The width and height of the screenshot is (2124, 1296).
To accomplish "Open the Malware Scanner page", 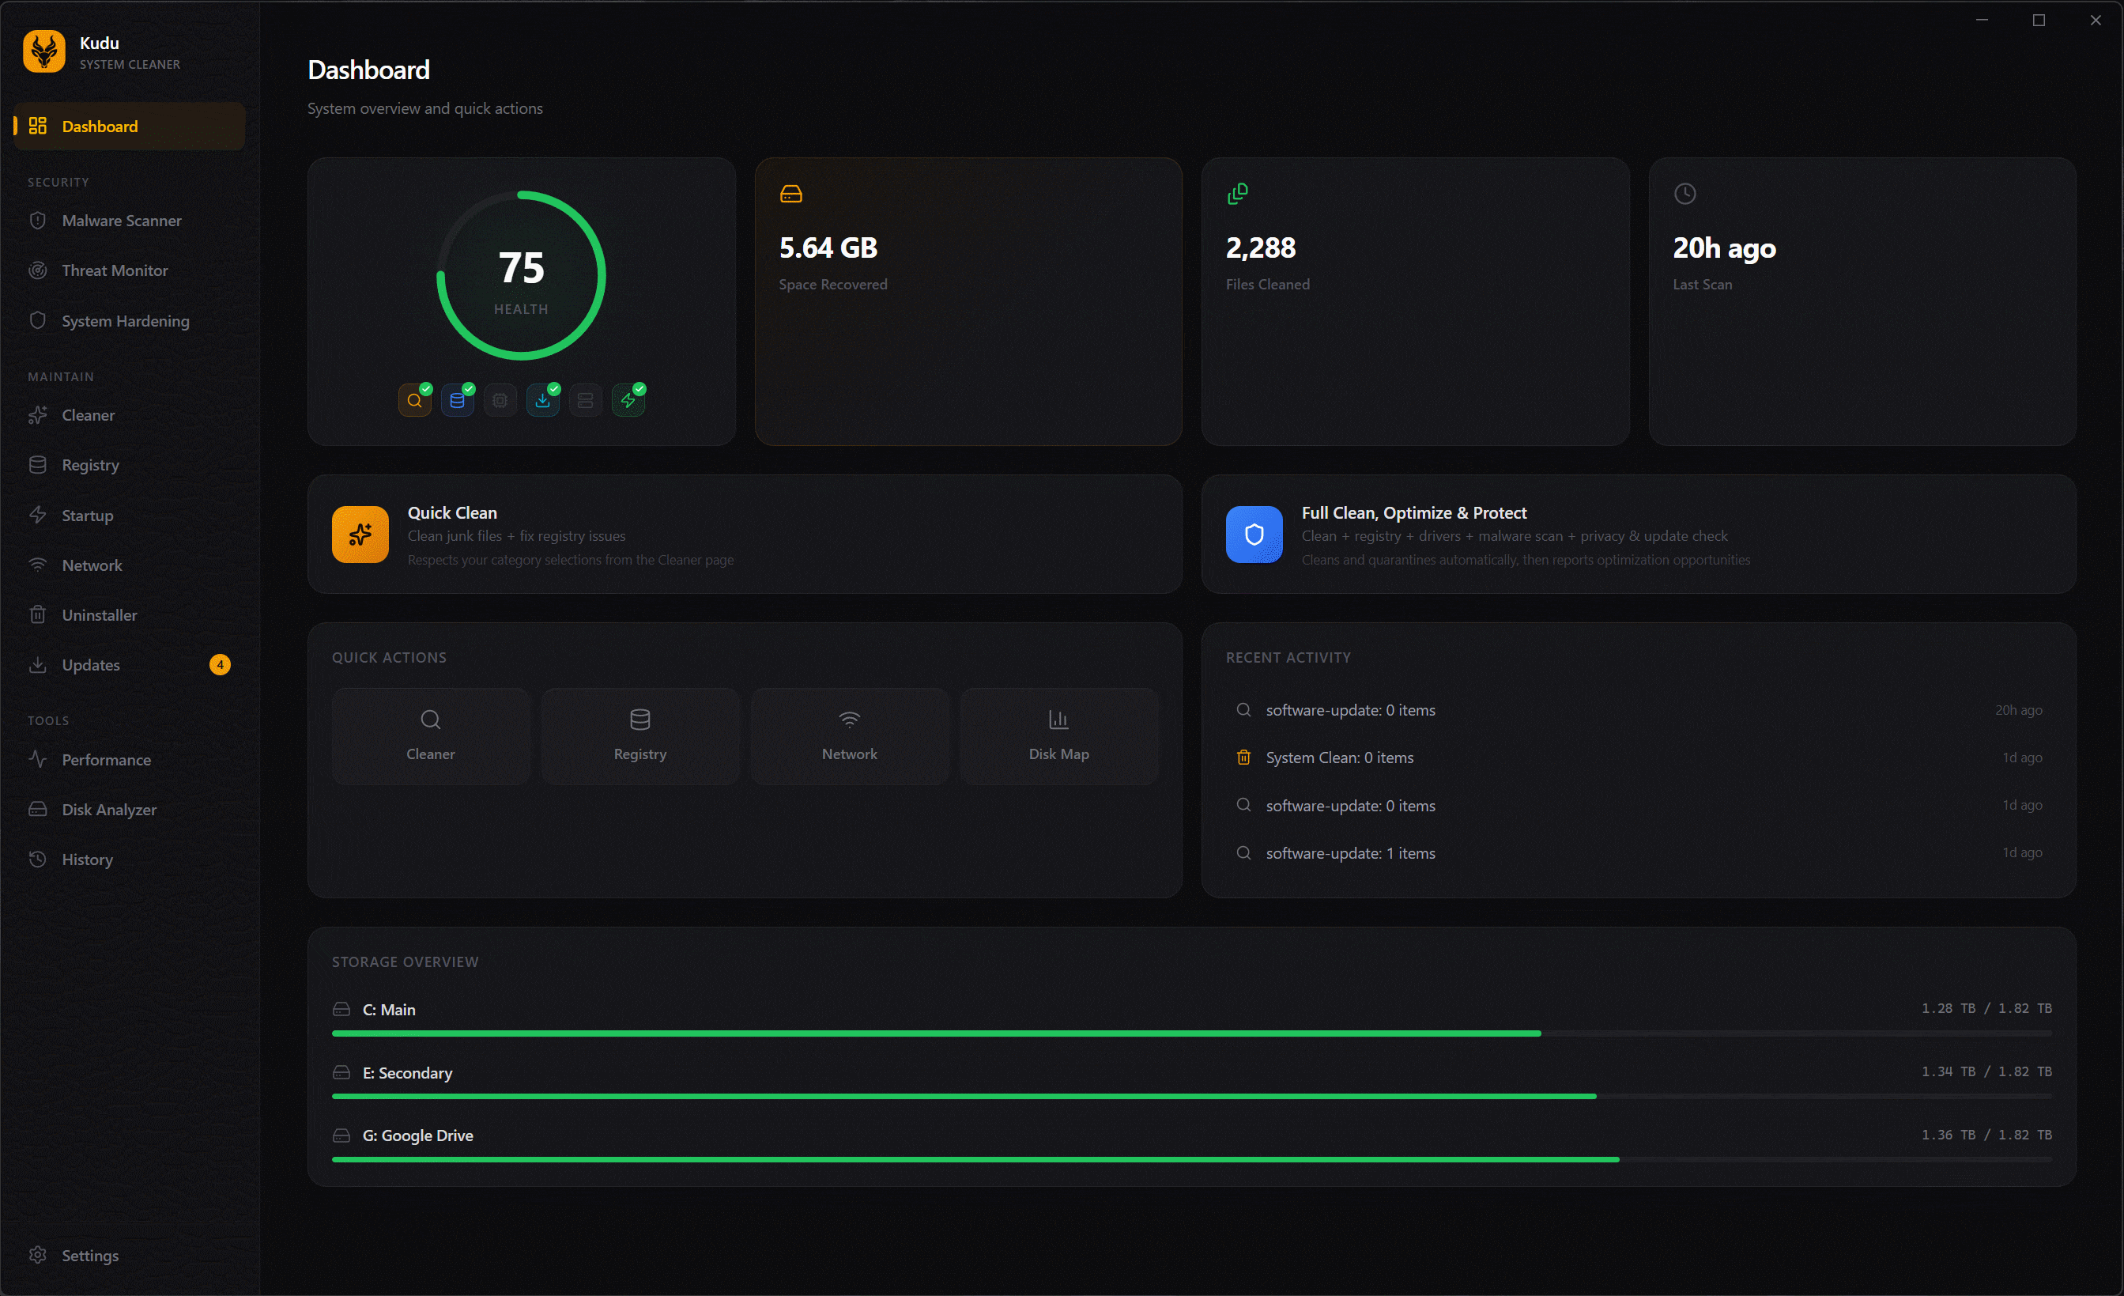I will pos(122,221).
